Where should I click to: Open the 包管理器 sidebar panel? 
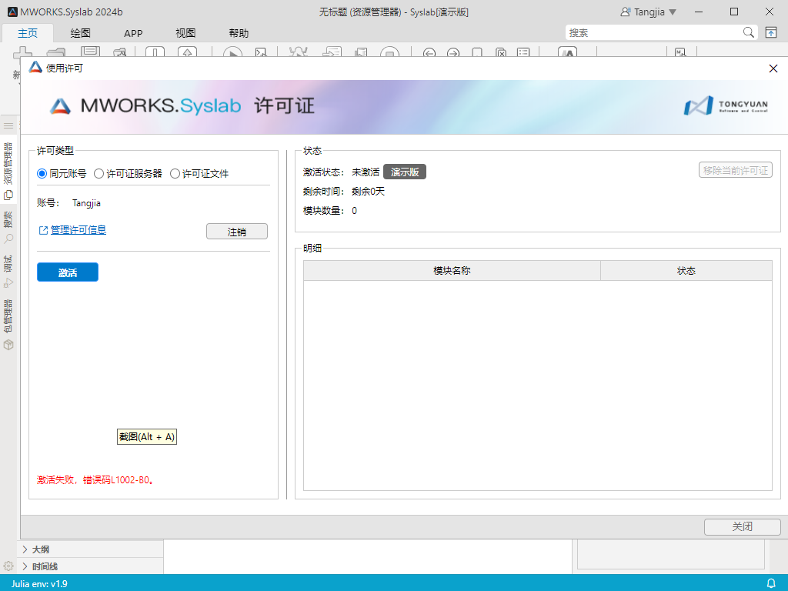point(8,325)
